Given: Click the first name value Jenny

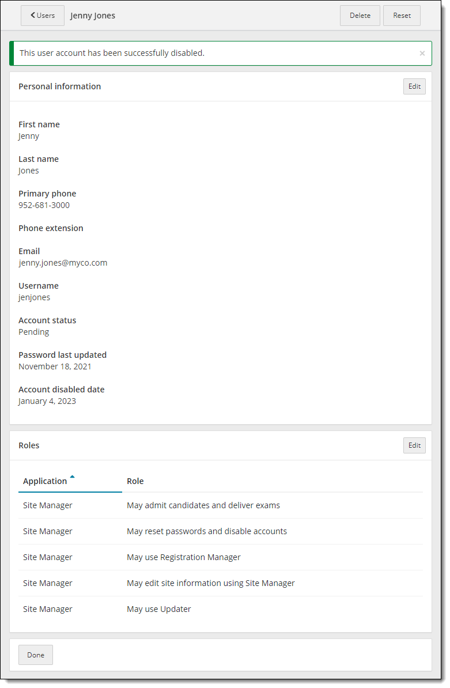Looking at the screenshot, I should (28, 136).
